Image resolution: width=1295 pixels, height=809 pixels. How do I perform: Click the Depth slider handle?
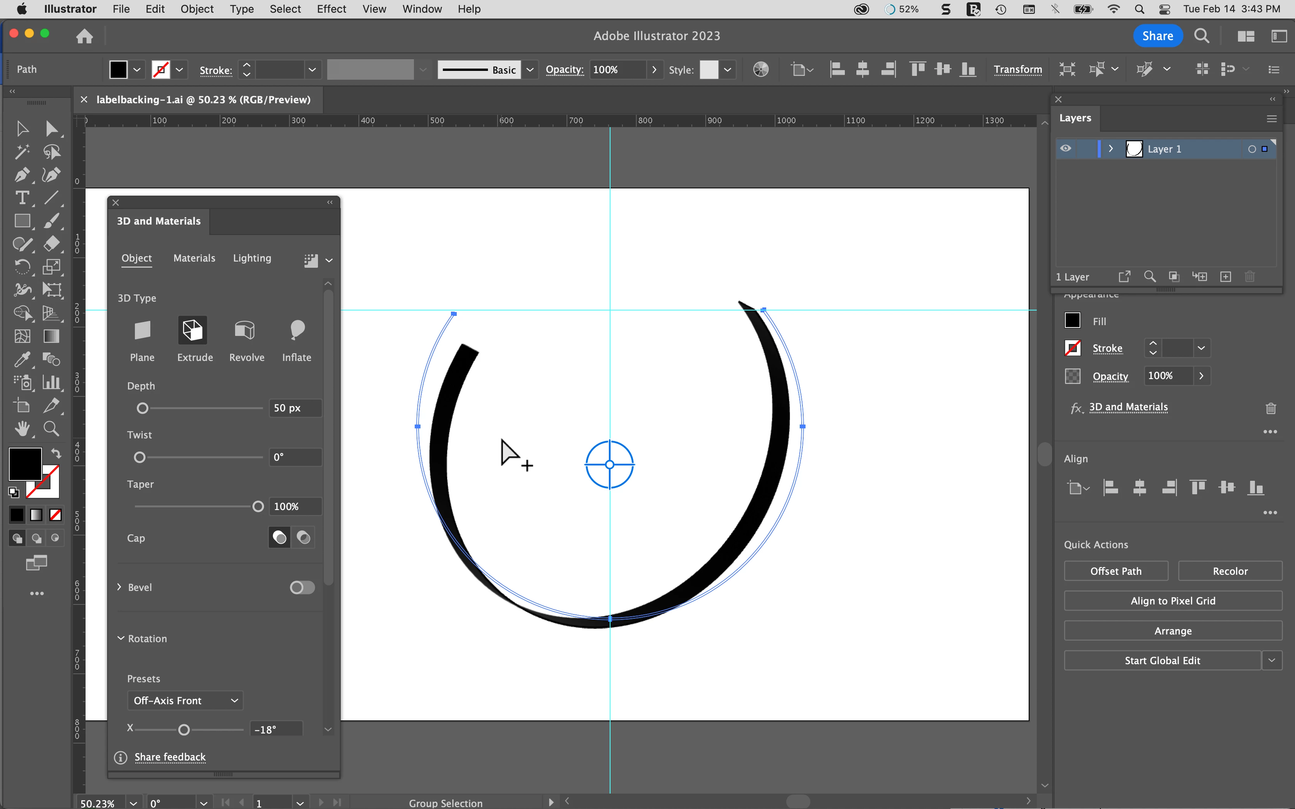142,409
